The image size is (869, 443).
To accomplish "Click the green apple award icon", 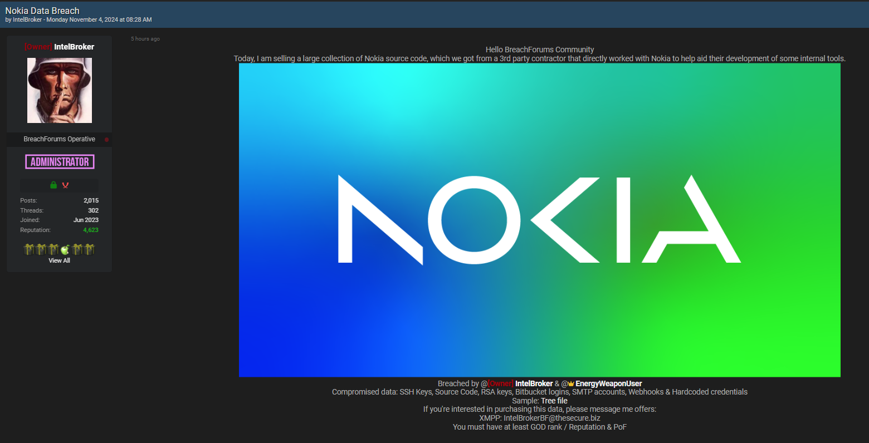I will pos(65,250).
